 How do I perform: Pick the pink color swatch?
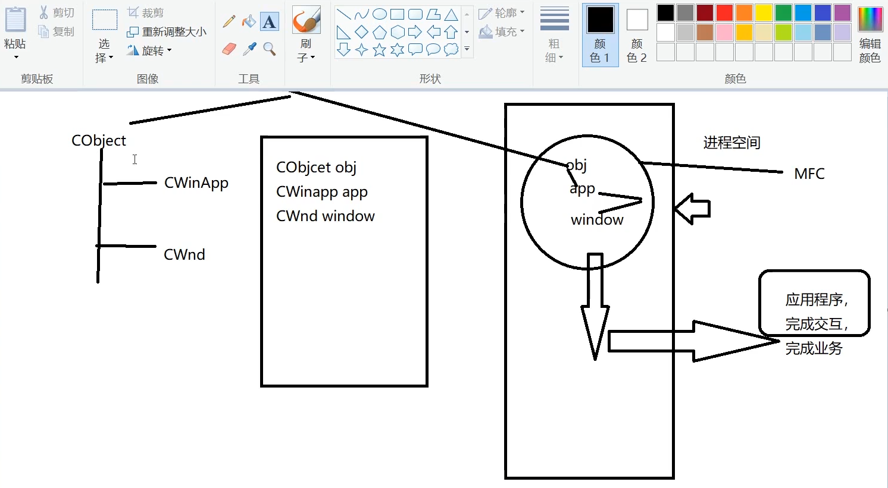(724, 32)
